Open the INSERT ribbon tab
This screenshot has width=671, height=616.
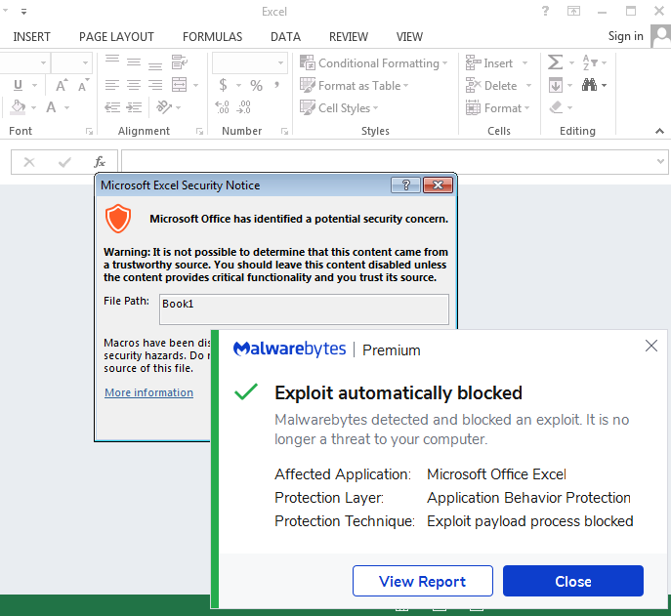(x=31, y=37)
